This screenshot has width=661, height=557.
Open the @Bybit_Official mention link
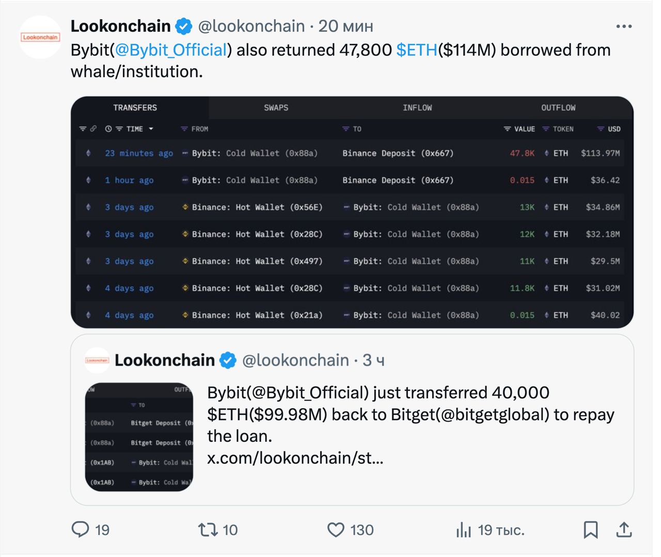171,50
